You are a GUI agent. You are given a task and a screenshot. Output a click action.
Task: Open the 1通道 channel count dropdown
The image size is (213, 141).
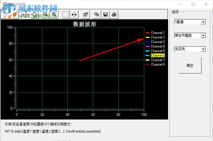click(x=203, y=22)
